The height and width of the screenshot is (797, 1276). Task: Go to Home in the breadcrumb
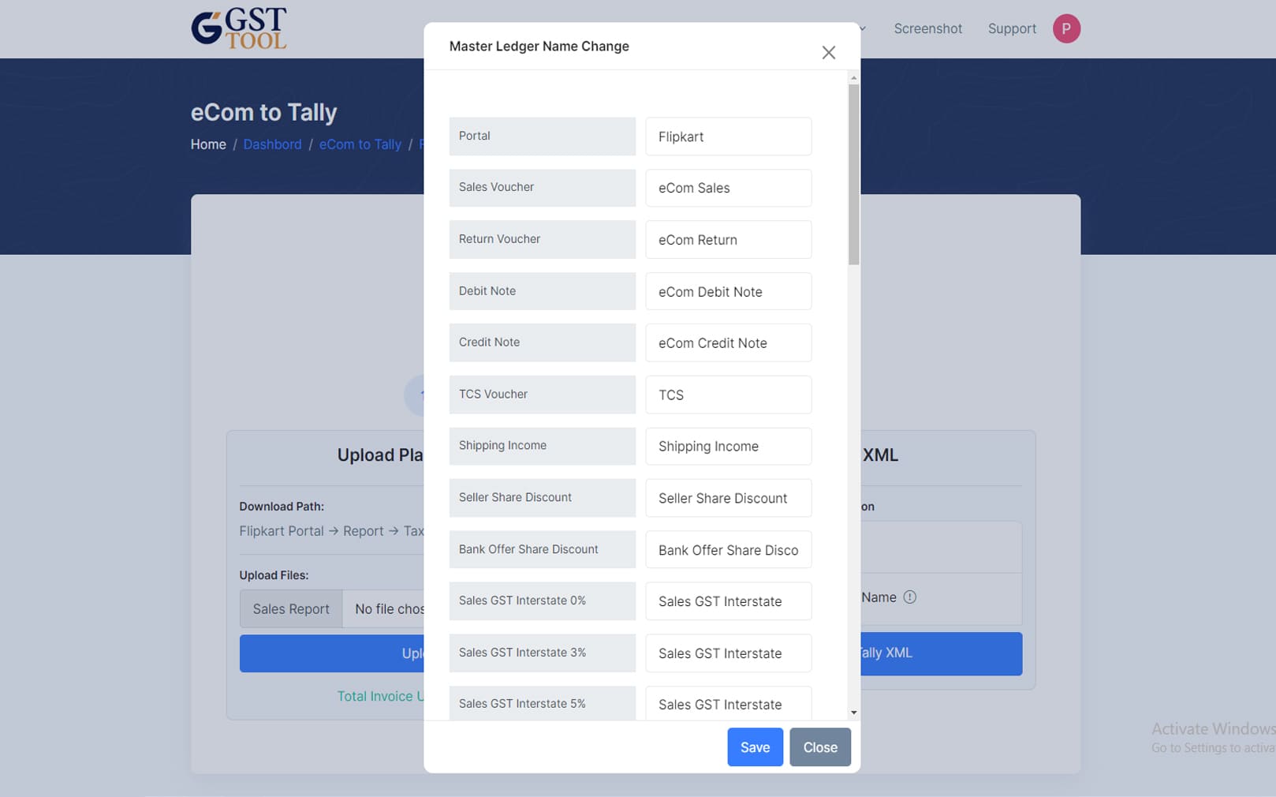coord(208,144)
